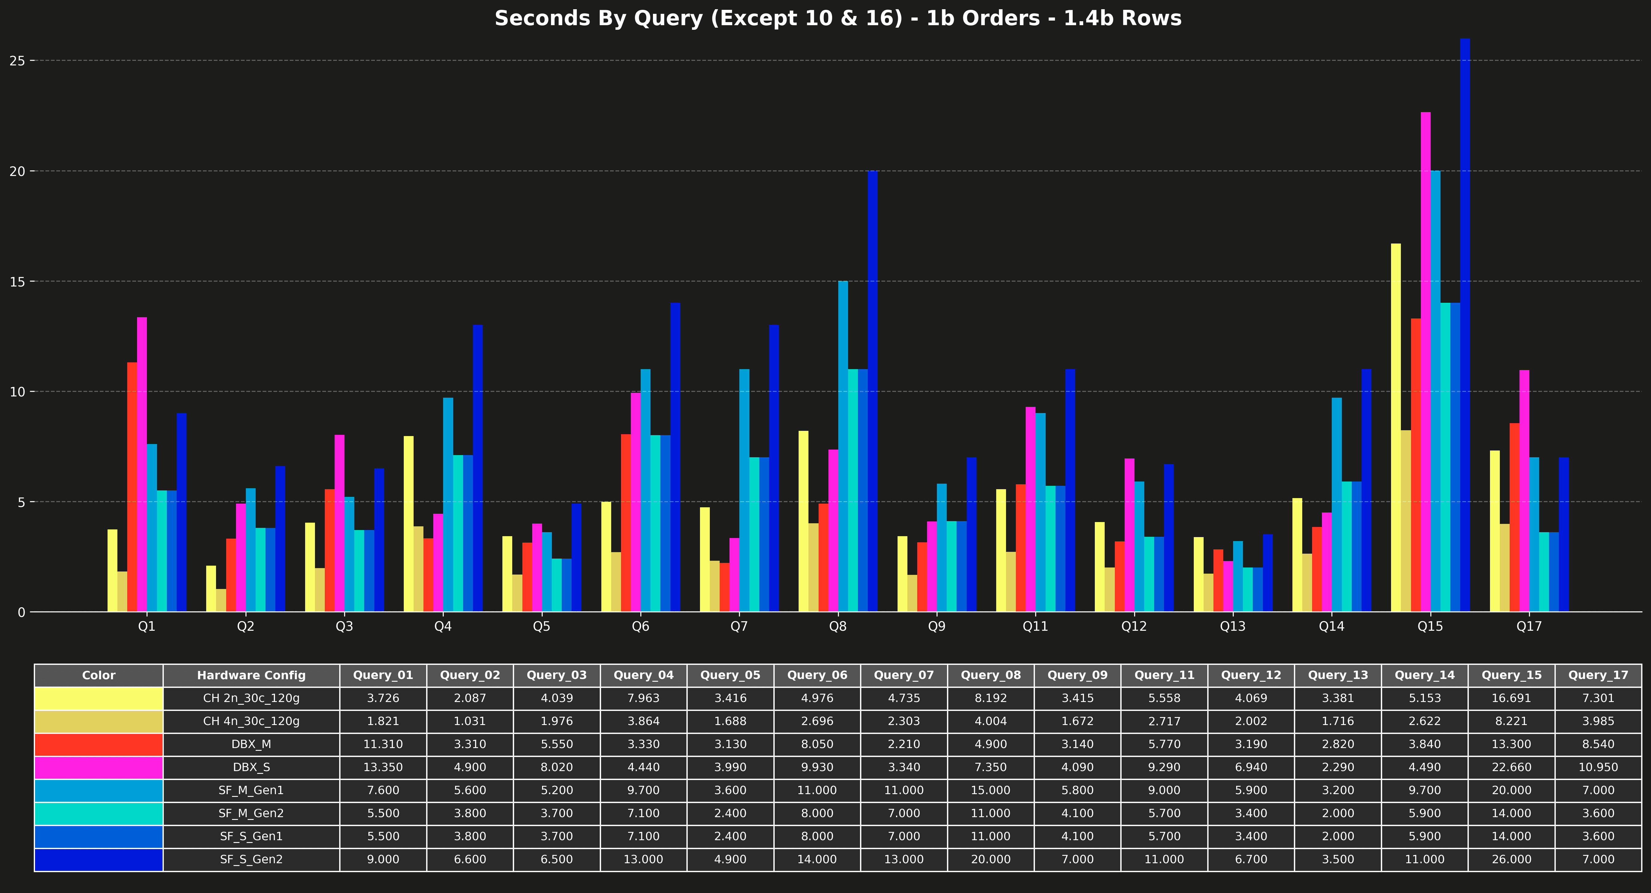Select the 'Query_08' column header
The height and width of the screenshot is (893, 1651).
[991, 675]
